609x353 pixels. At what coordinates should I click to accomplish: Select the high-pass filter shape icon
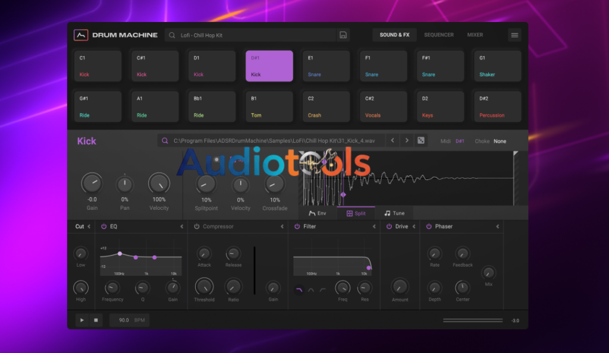pyautogui.click(x=323, y=289)
